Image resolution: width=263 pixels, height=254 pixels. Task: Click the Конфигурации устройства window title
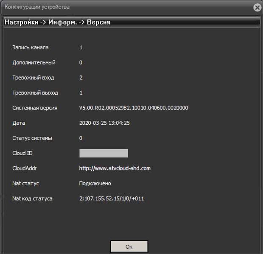click(x=37, y=7)
